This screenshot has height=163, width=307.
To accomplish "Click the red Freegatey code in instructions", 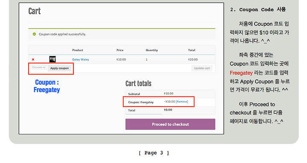I will 241,73.
